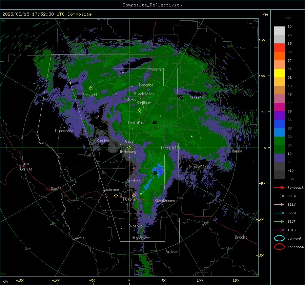Click the yellow diamond marker below RedDeer
This screenshot has height=285, width=305.
139,110
